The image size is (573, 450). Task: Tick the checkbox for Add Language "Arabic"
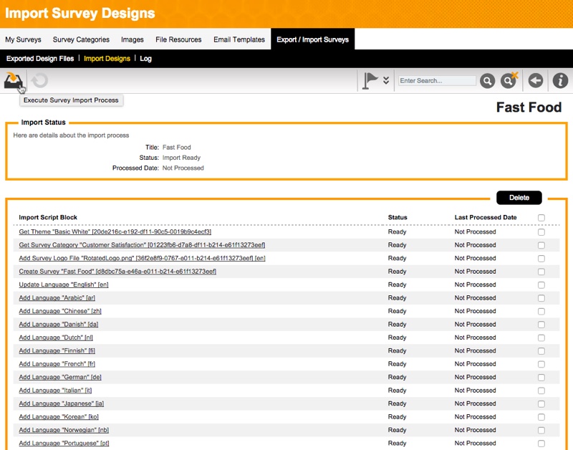coord(541,298)
